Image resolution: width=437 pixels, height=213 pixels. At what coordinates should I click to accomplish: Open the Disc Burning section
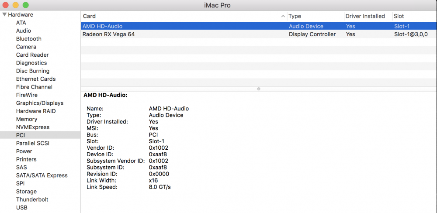33,71
